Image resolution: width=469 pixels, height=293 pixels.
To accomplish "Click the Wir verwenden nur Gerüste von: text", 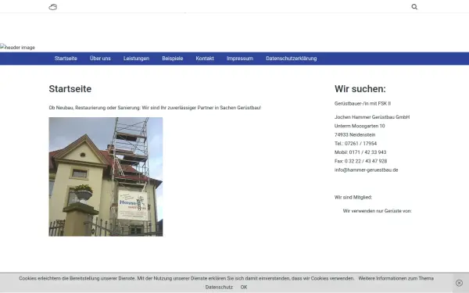I will click(x=378, y=211).
